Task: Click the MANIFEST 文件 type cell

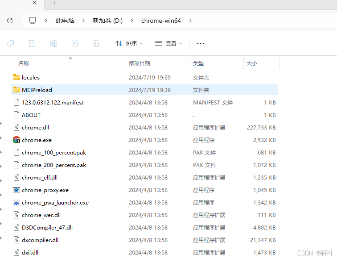Action: click(x=213, y=102)
